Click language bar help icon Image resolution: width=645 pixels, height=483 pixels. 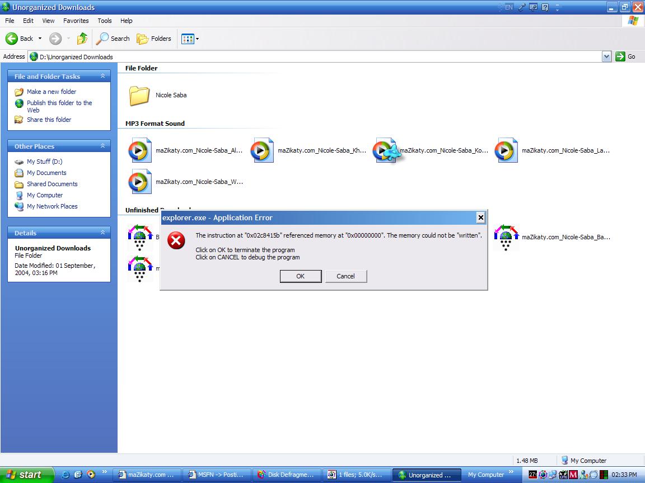click(x=545, y=7)
